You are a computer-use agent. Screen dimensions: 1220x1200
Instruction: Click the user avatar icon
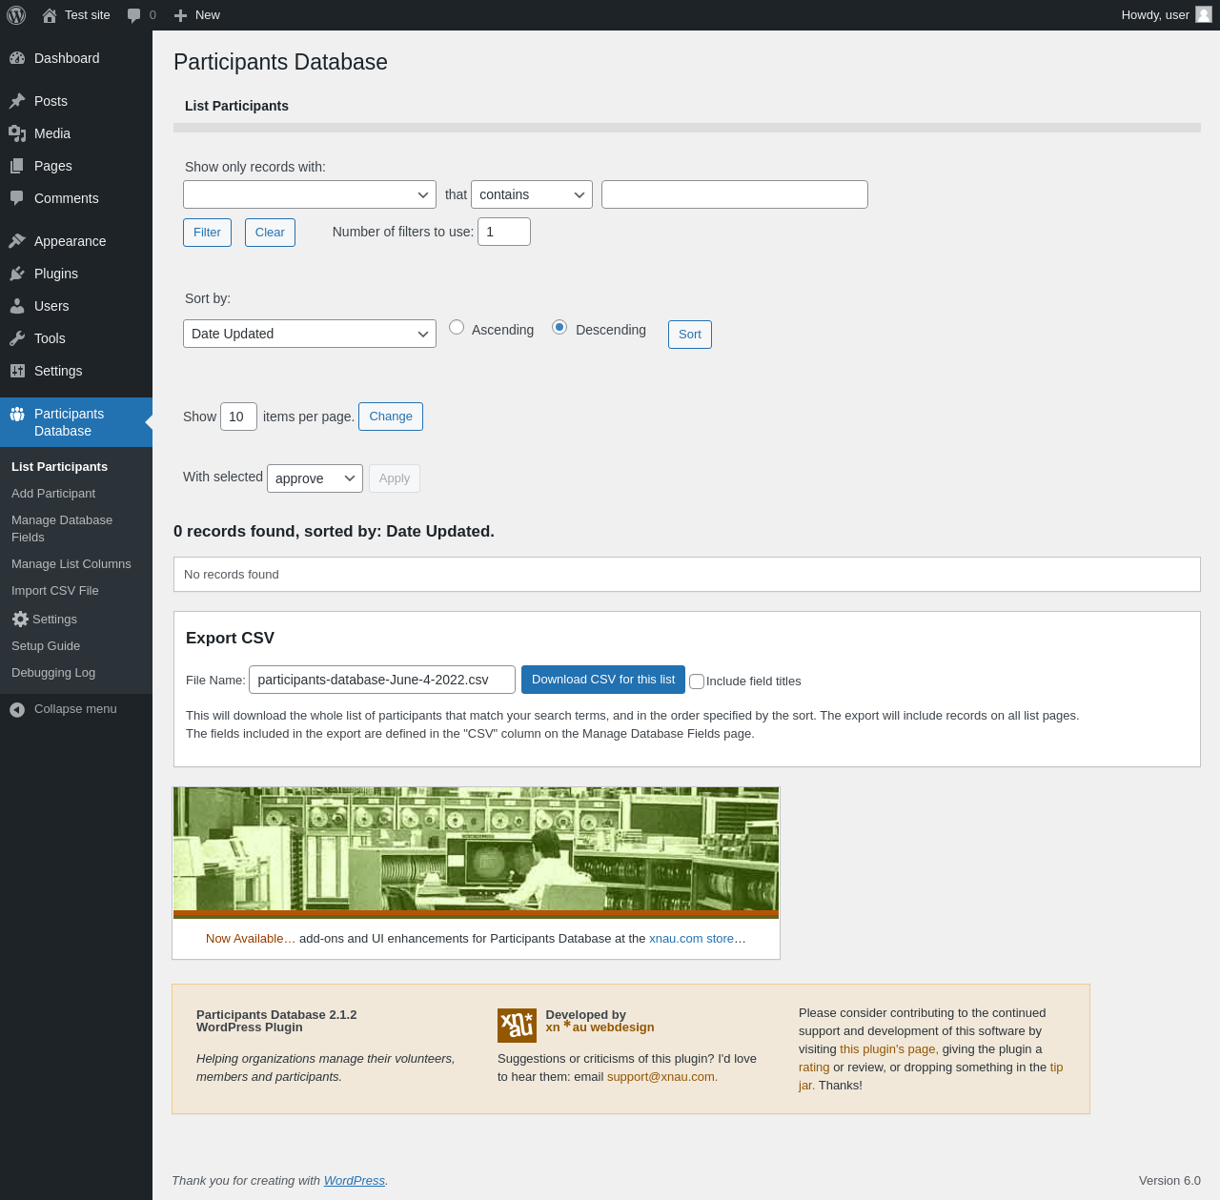pos(1204,14)
